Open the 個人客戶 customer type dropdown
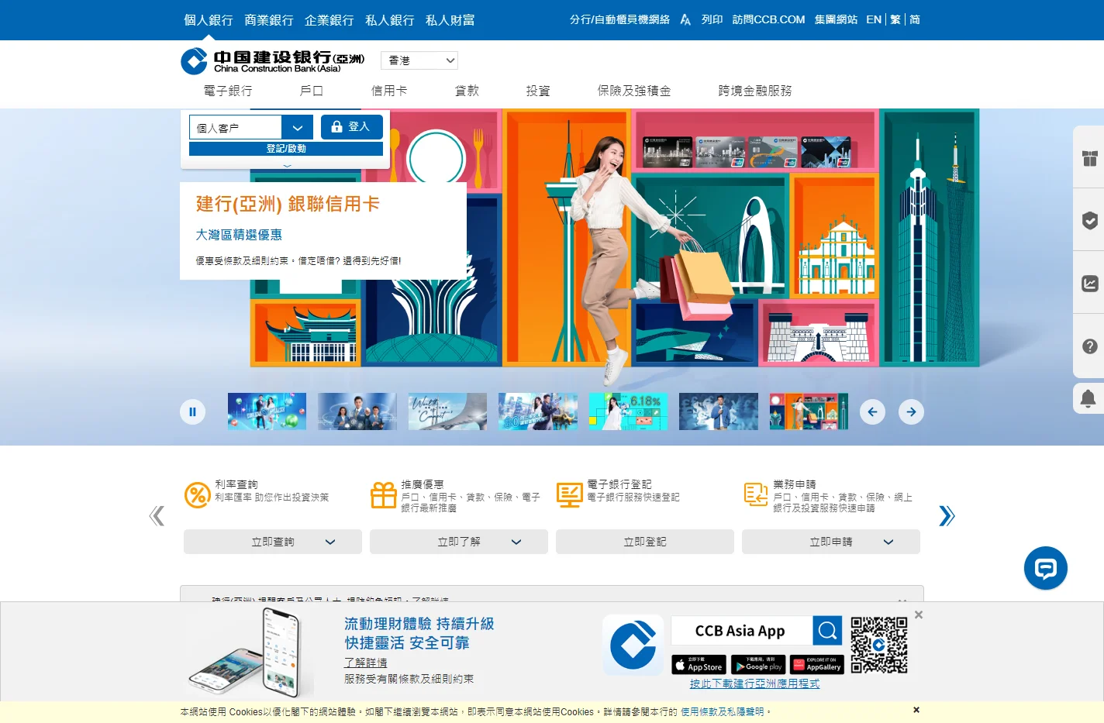The image size is (1104, 723). pos(251,127)
